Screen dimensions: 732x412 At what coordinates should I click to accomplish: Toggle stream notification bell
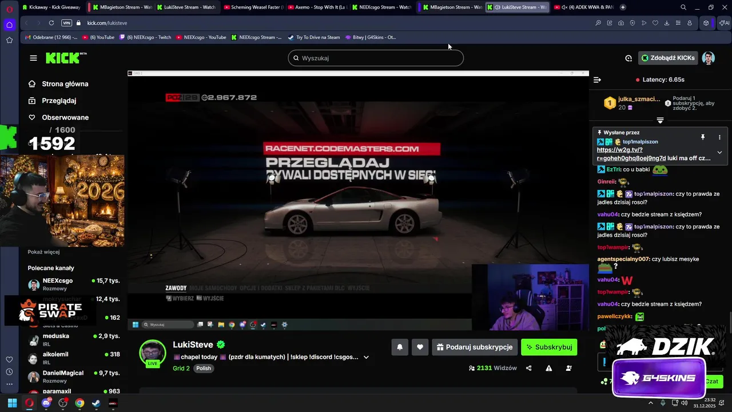click(400, 347)
